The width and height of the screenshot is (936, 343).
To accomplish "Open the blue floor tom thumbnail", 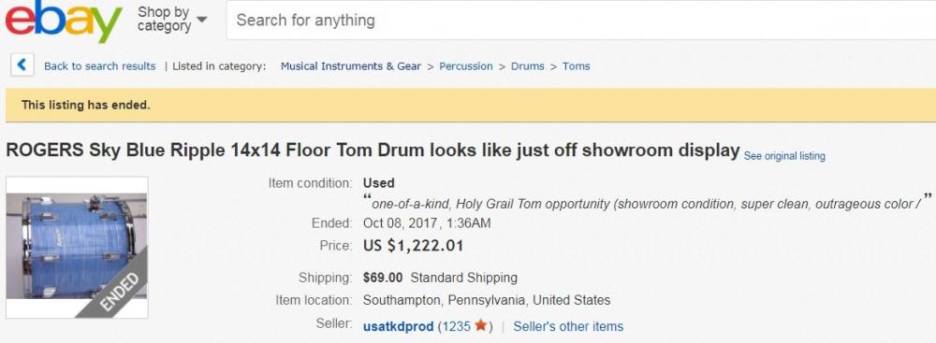I will [x=77, y=247].
